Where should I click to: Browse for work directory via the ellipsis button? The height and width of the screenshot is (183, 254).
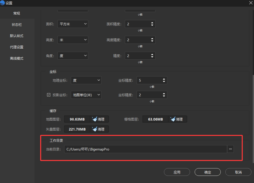[x=230, y=149]
